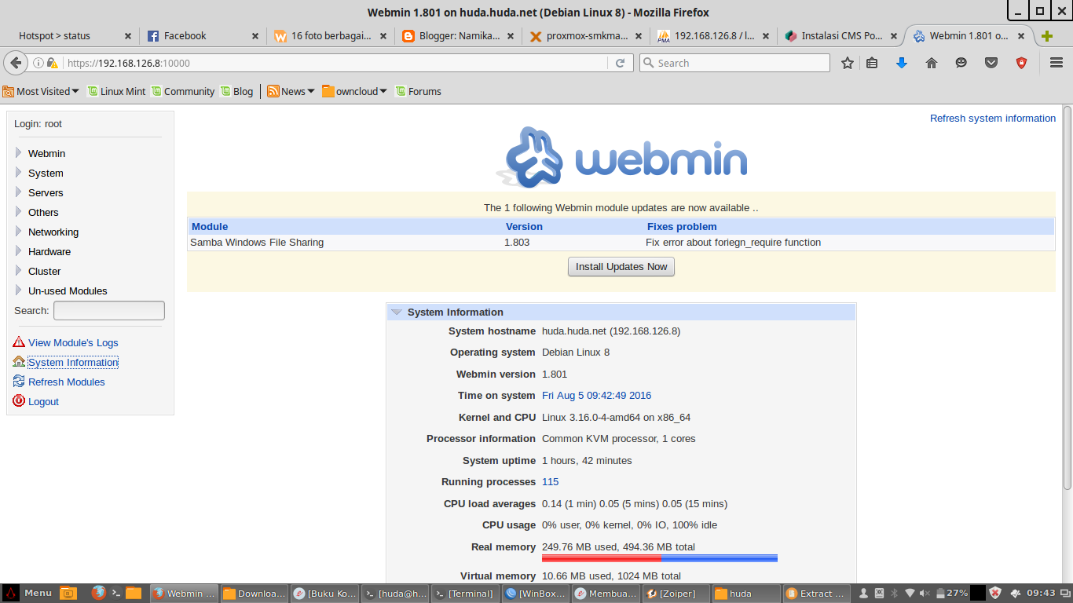Expand the Cluster category
The image size is (1073, 603).
tap(19, 271)
